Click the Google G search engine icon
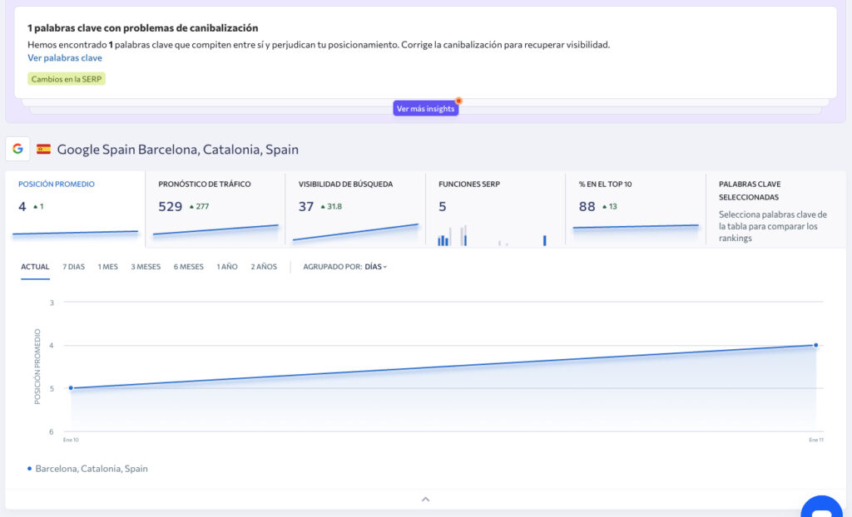The height and width of the screenshot is (517, 852). [18, 148]
